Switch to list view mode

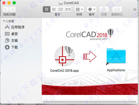point(54,9)
